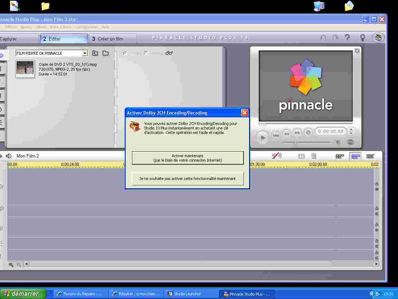
Task: Click the system tray clock
Action: coord(388,294)
